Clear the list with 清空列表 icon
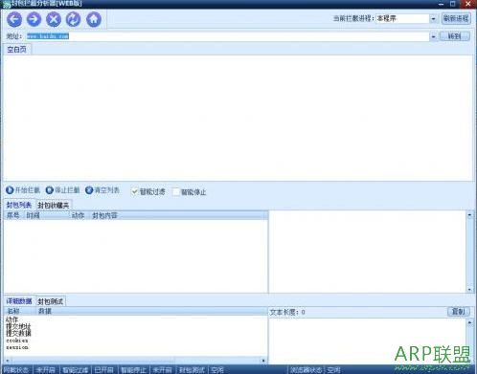The height and width of the screenshot is (374, 477). pyautogui.click(x=89, y=190)
